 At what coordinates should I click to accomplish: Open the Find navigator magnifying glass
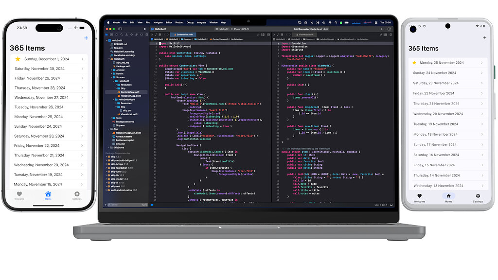pos(122,35)
